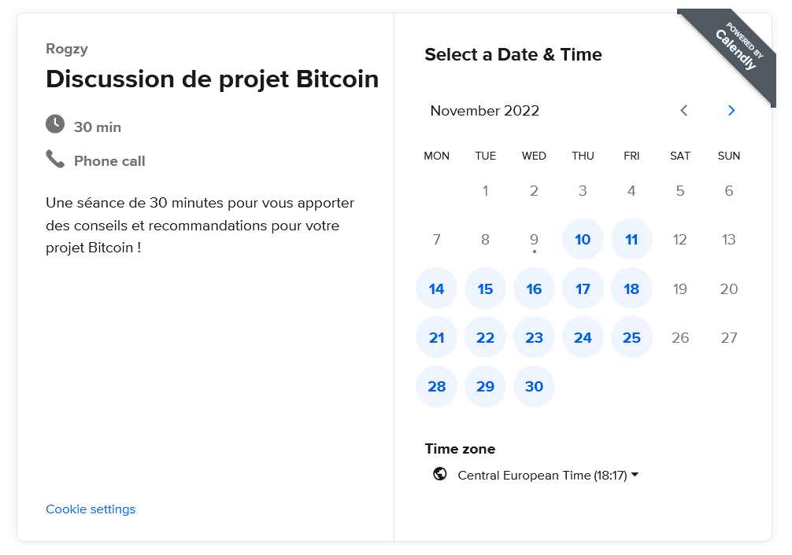Viewport: 792px width, 555px height.
Task: Click the clock icon next to 30 min
Action: pos(55,124)
